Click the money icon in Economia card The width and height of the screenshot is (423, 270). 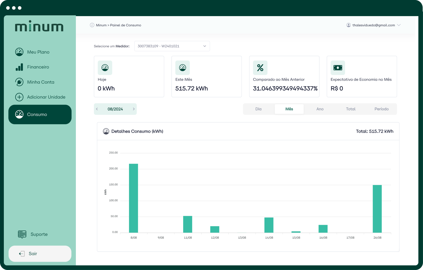tap(338, 68)
